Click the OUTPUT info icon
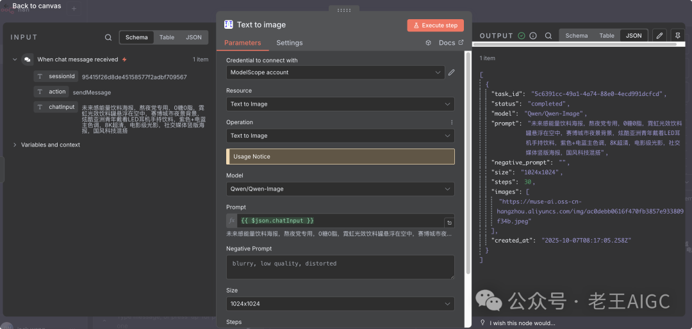The height and width of the screenshot is (329, 692). click(532, 36)
